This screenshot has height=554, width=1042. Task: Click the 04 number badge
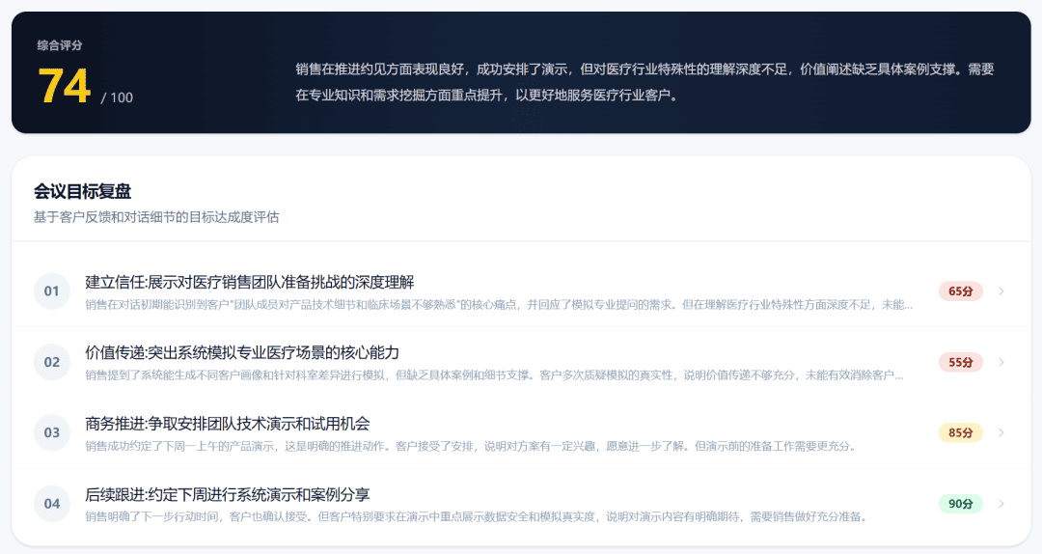point(52,504)
